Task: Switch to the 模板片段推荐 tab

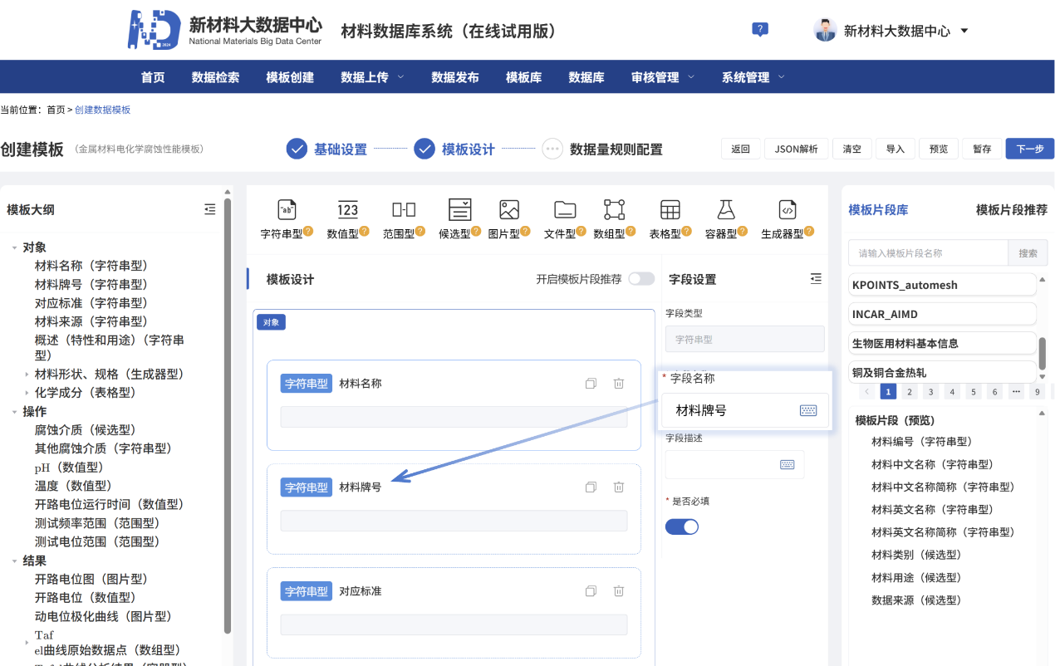Action: (x=1011, y=210)
